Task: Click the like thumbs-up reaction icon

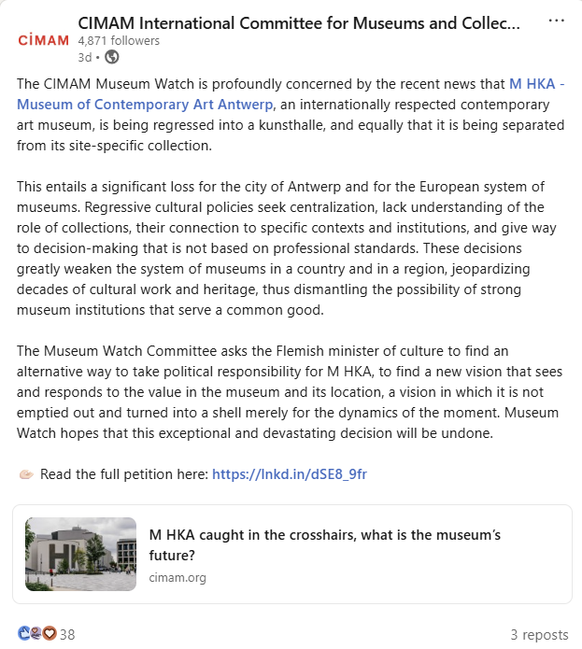Action: click(x=24, y=634)
